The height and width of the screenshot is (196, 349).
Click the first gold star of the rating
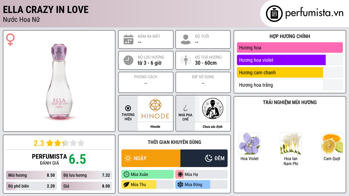coord(50,143)
